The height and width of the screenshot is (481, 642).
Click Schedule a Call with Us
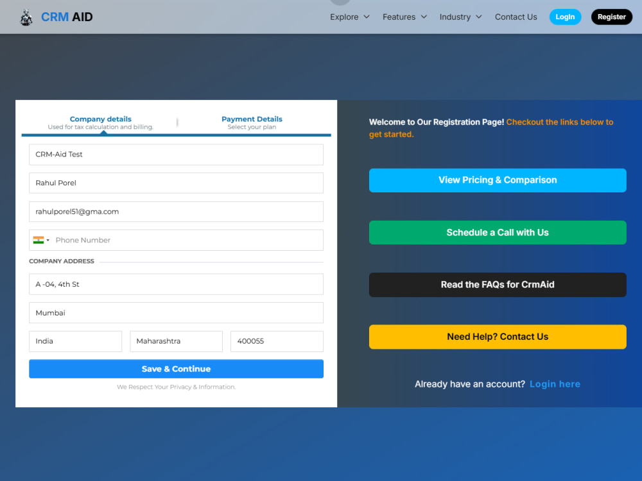pyautogui.click(x=498, y=232)
